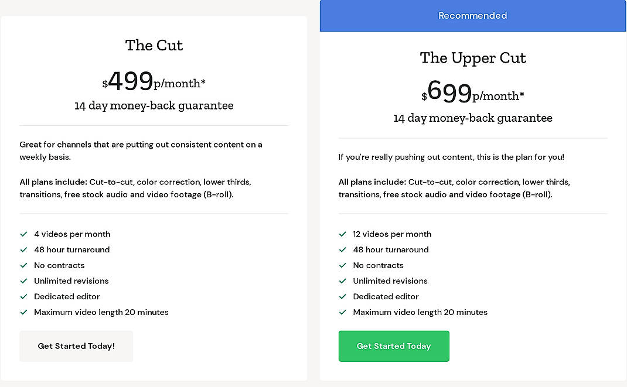
Task: Click the green Get Started Today button
Action: tap(394, 346)
